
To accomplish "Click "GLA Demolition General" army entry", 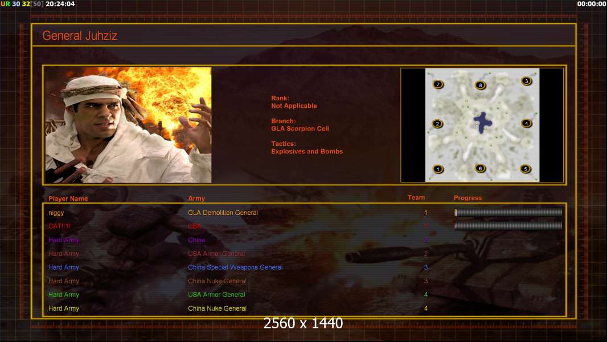I will 223,213.
